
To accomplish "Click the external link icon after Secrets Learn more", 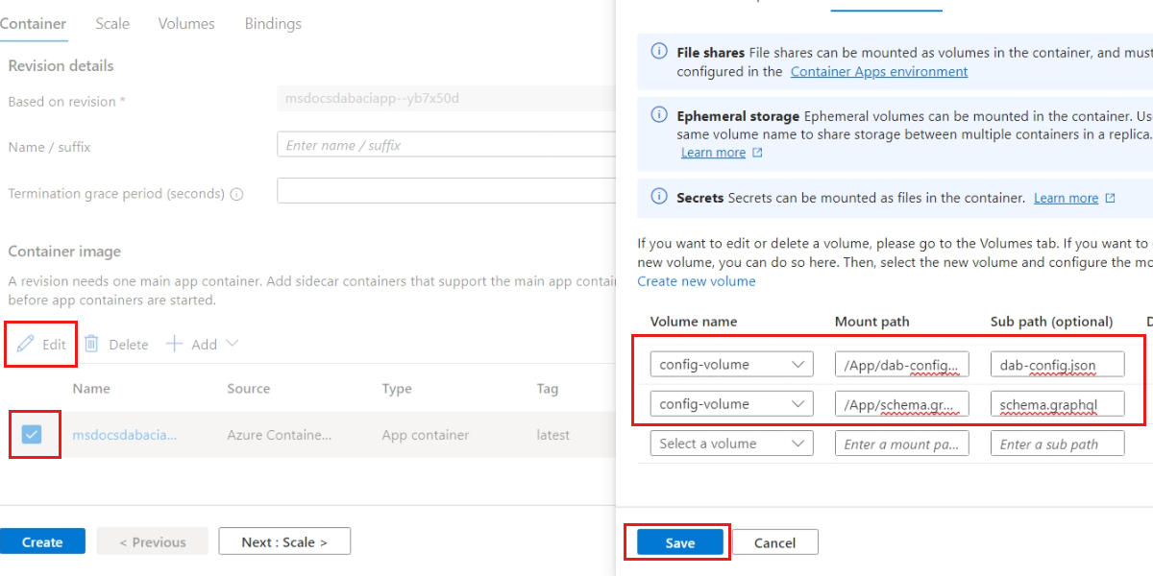I will click(1110, 198).
